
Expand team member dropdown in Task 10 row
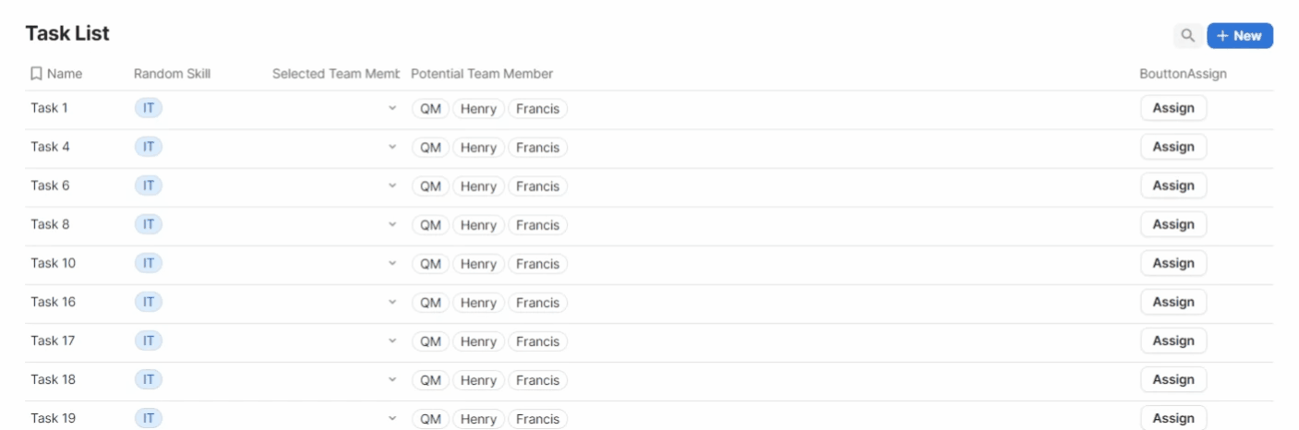click(392, 263)
